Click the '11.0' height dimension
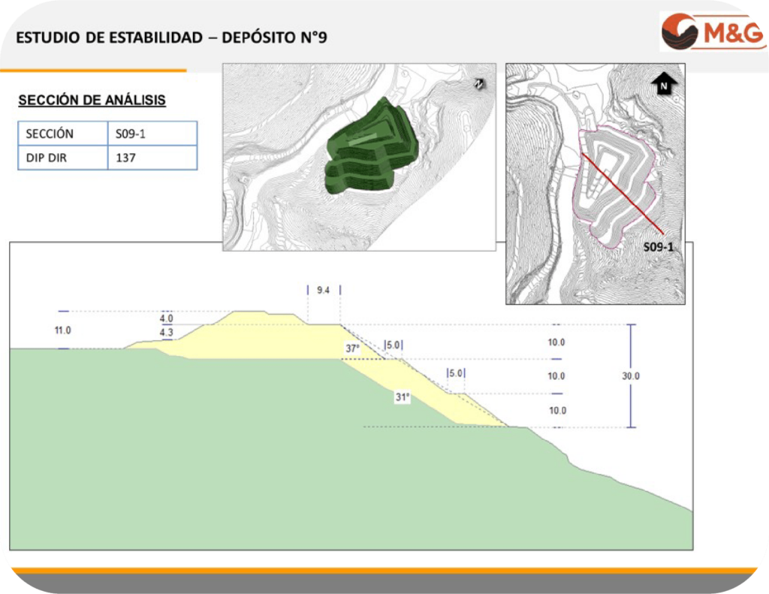Viewport: 769px width, 594px height. 63,330
